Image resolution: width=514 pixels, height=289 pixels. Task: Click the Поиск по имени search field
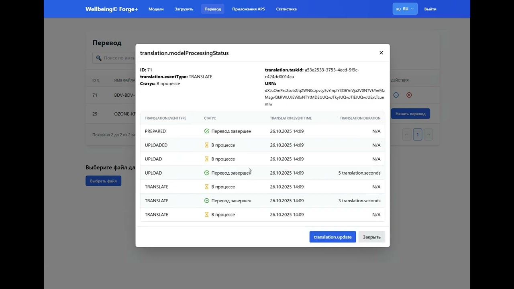tap(114, 58)
